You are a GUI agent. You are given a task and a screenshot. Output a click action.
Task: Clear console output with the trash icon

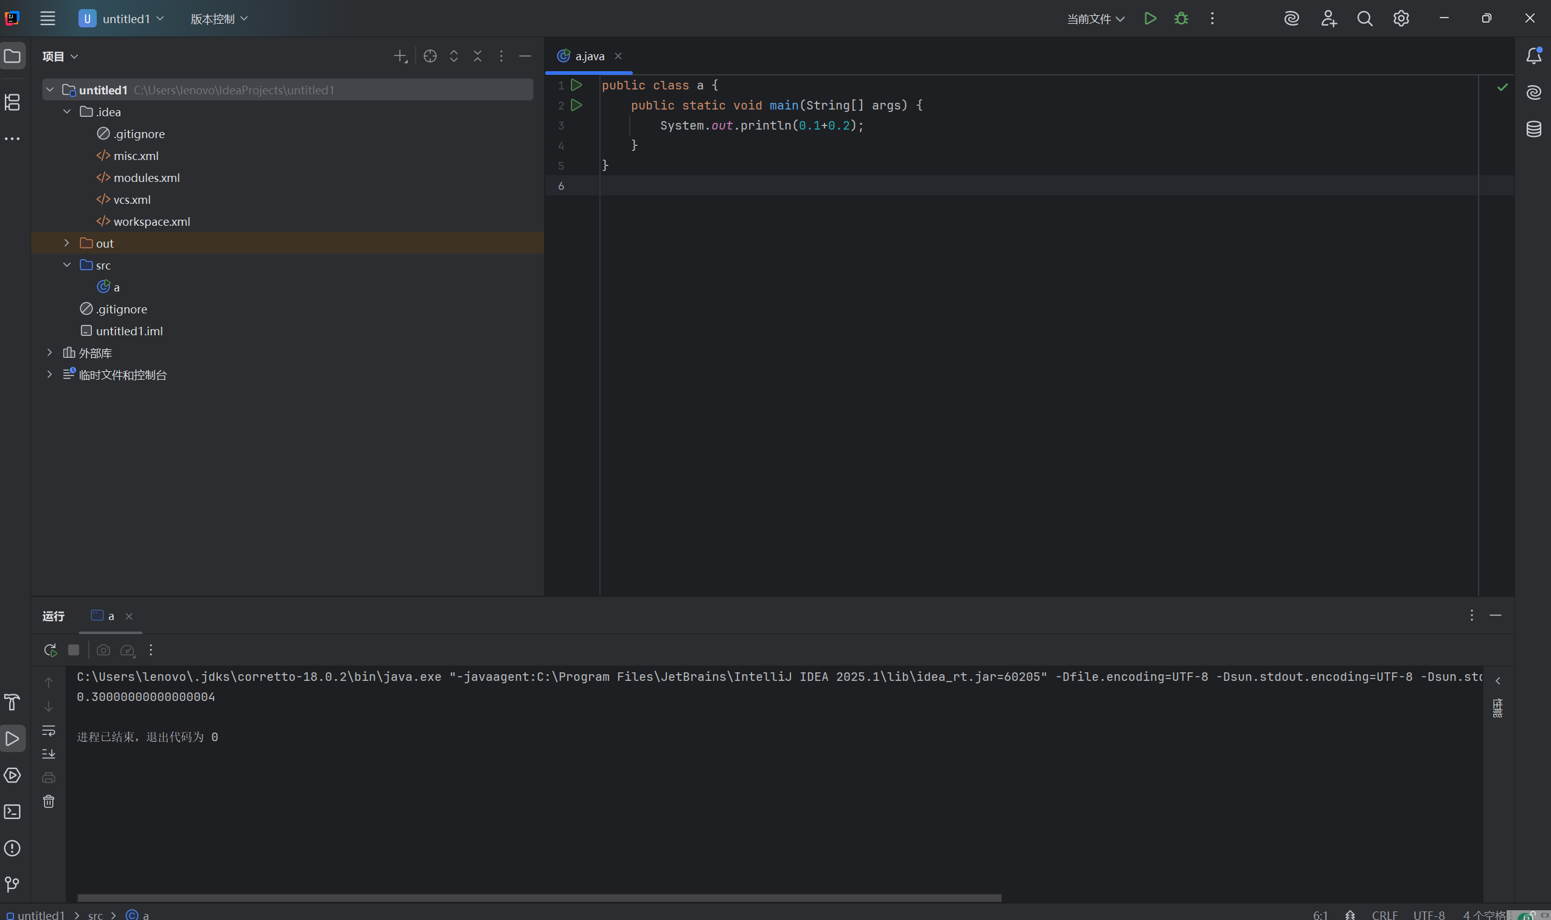click(x=49, y=801)
